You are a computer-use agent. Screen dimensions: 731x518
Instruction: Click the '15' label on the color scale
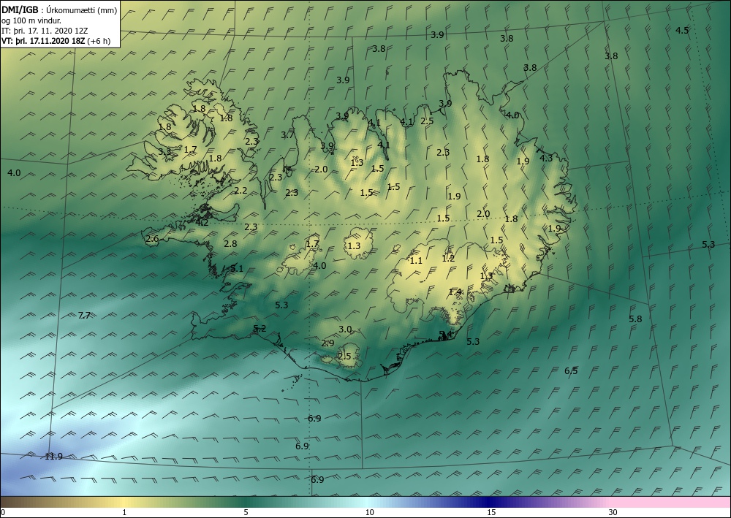491,512
